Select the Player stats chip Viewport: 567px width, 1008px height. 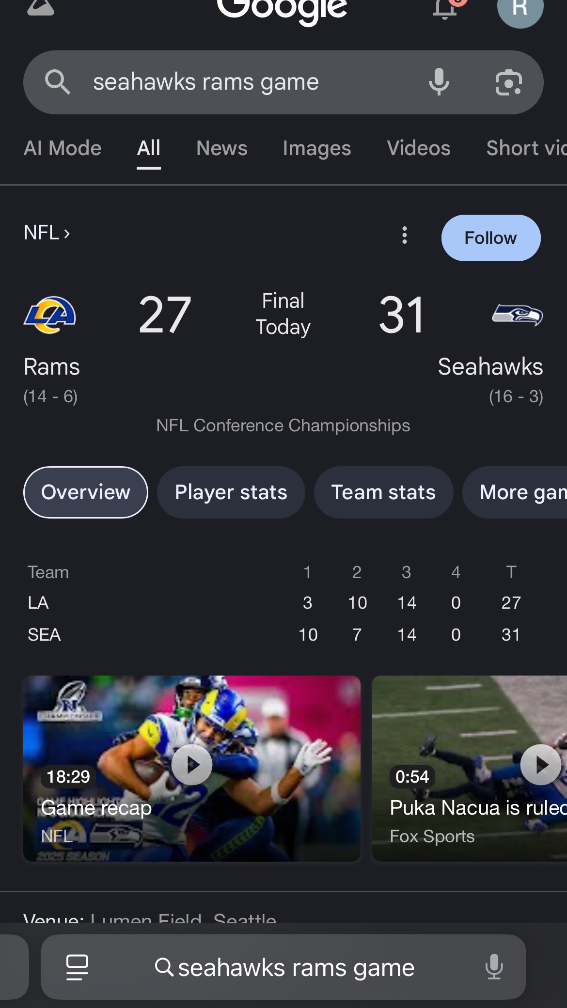pos(231,492)
